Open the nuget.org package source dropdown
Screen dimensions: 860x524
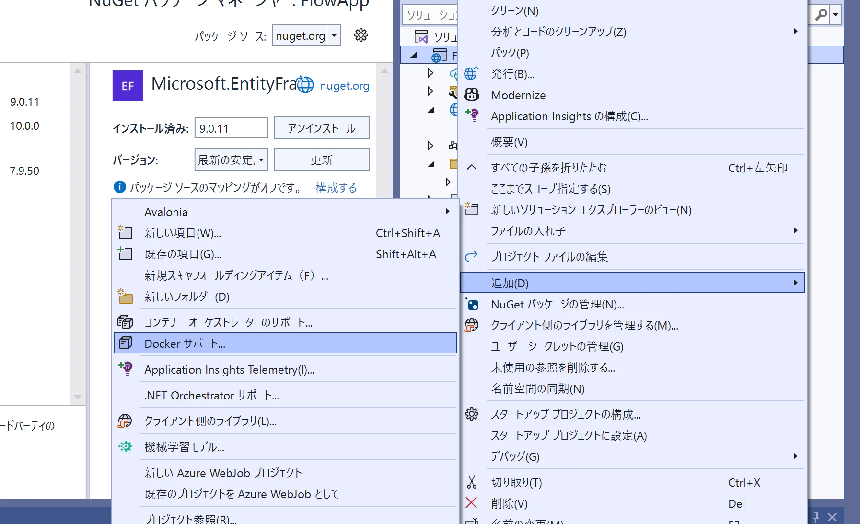click(334, 35)
